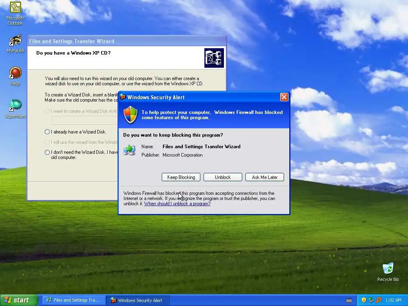Click the Files and Settings Transfer Wizard title bar
408x306 pixels.
coord(127,41)
